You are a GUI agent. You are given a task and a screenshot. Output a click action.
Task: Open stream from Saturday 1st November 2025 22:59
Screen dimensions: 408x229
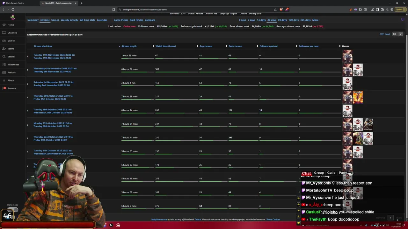pyautogui.click(x=54, y=84)
